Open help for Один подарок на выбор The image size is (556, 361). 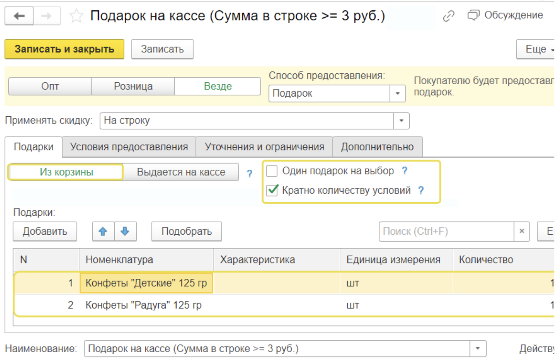405,171
